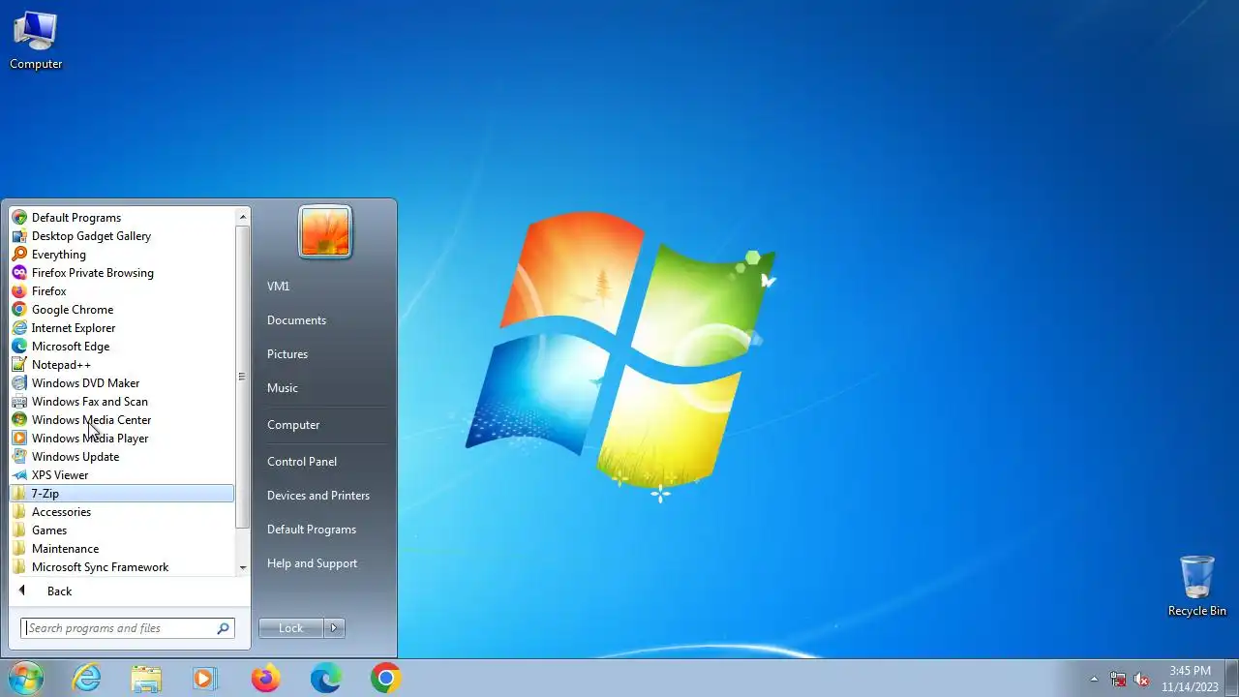This screenshot has height=697, width=1239.
Task: Expand the 7-Zip folder
Action: (x=121, y=494)
